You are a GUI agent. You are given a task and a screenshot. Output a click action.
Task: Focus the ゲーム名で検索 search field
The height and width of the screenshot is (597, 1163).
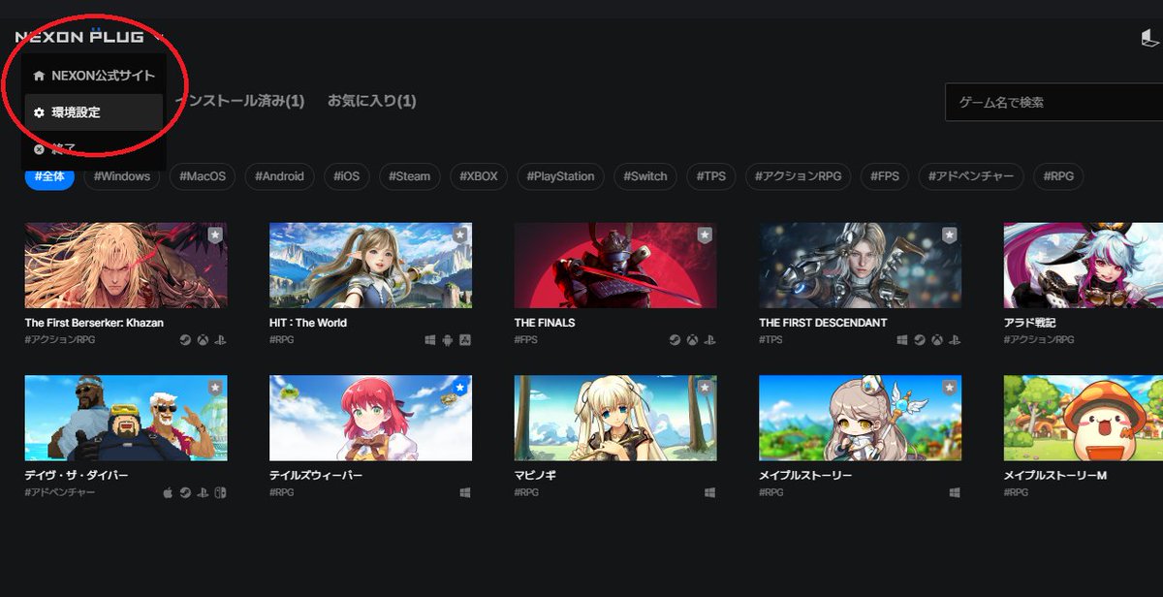click(1054, 102)
